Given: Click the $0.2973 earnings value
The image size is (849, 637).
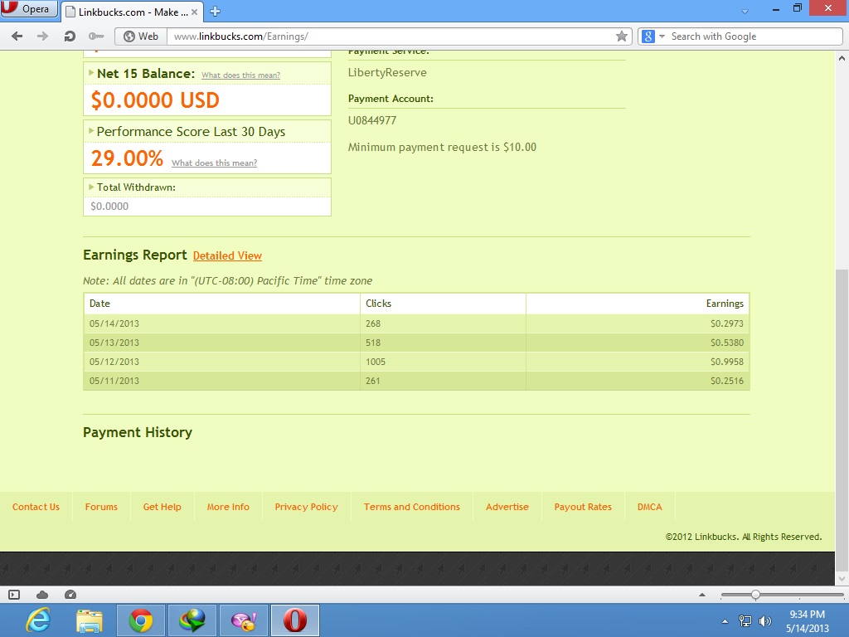Looking at the screenshot, I should [x=727, y=323].
